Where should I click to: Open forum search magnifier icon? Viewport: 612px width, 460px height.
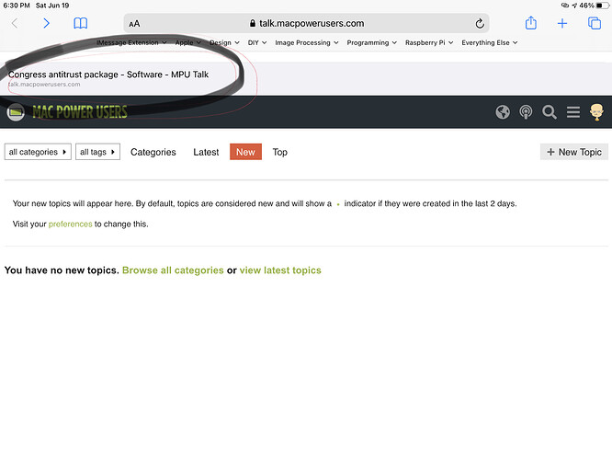coord(550,112)
